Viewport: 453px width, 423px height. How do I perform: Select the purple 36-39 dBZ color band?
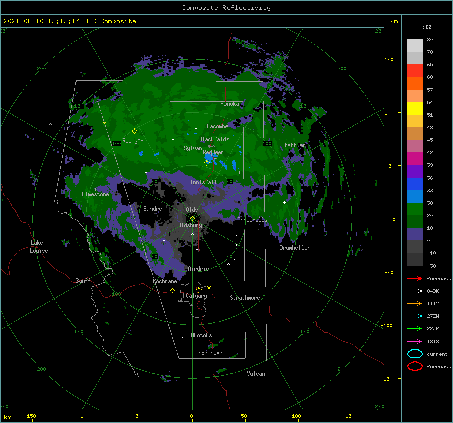coord(415,172)
